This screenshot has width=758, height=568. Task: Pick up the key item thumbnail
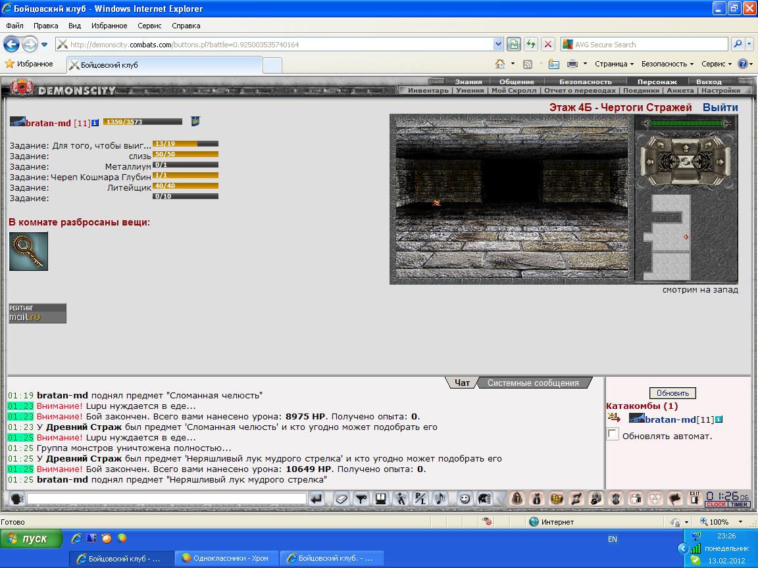pyautogui.click(x=28, y=251)
